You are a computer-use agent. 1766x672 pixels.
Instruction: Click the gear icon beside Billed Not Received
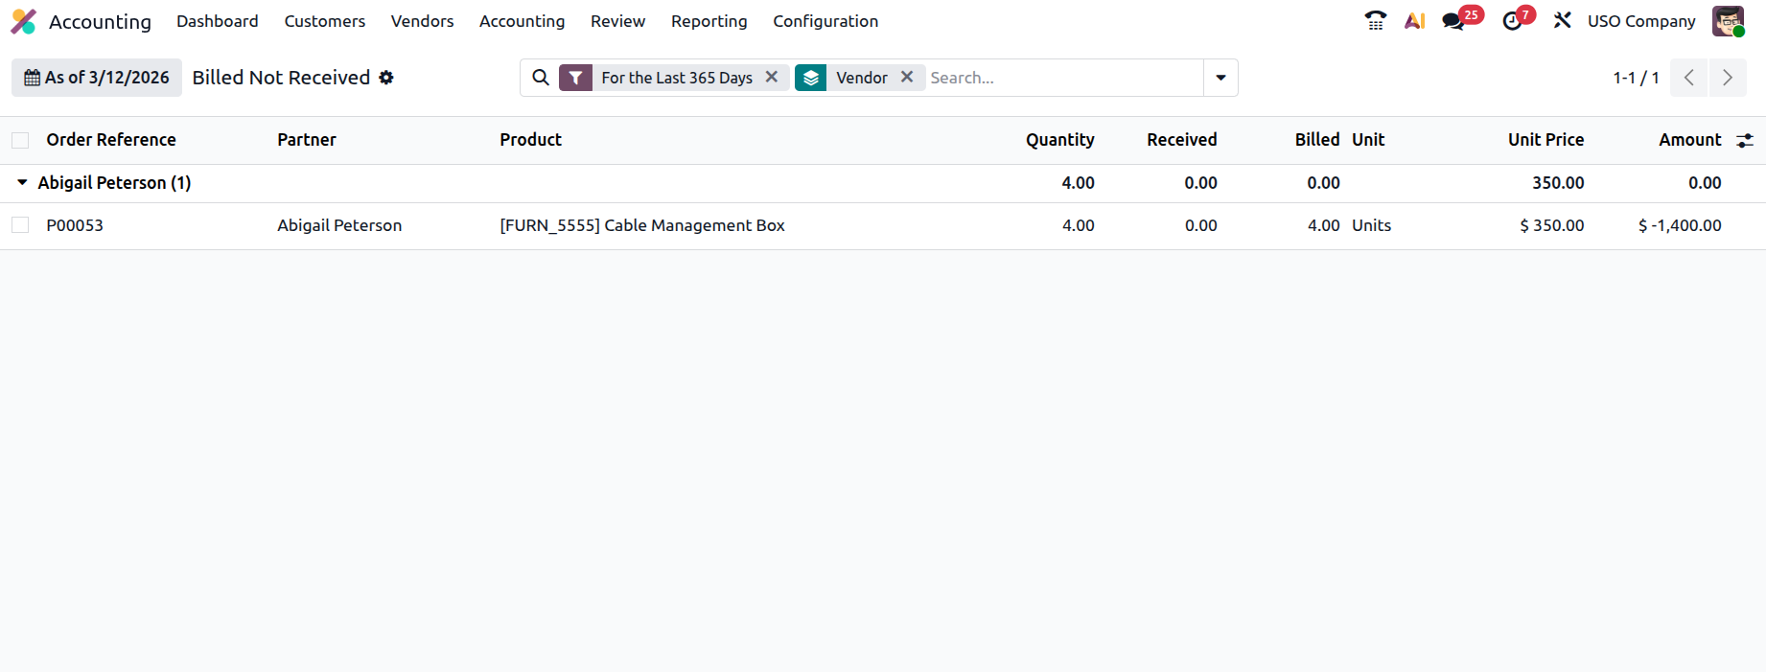click(386, 78)
